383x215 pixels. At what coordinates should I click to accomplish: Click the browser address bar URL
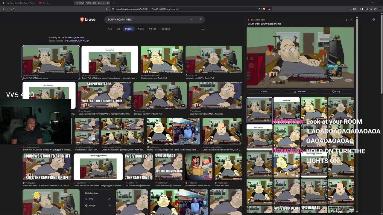click(x=147, y=9)
